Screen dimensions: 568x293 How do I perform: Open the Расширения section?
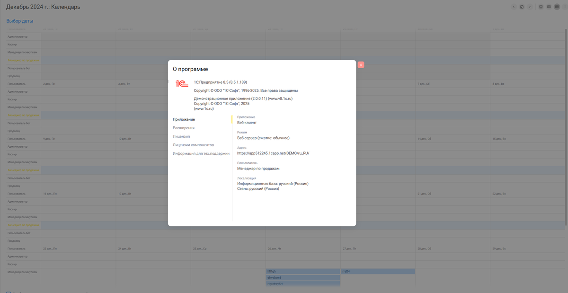point(184,128)
